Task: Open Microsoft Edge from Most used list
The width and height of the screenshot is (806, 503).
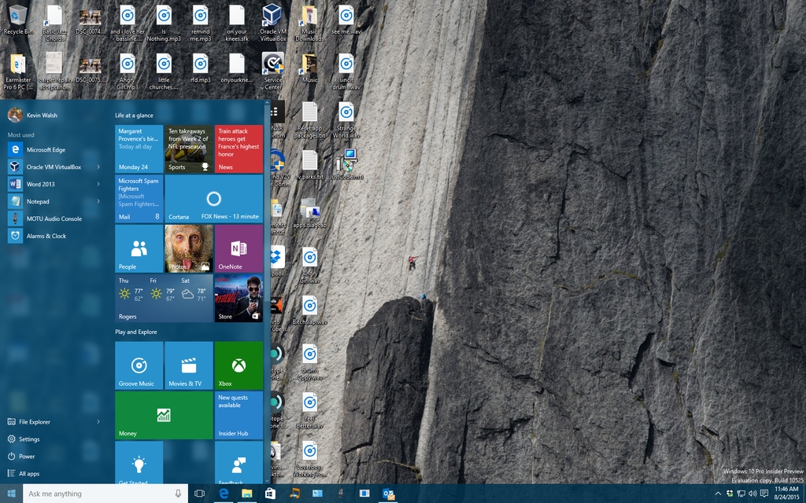Action: [46, 149]
